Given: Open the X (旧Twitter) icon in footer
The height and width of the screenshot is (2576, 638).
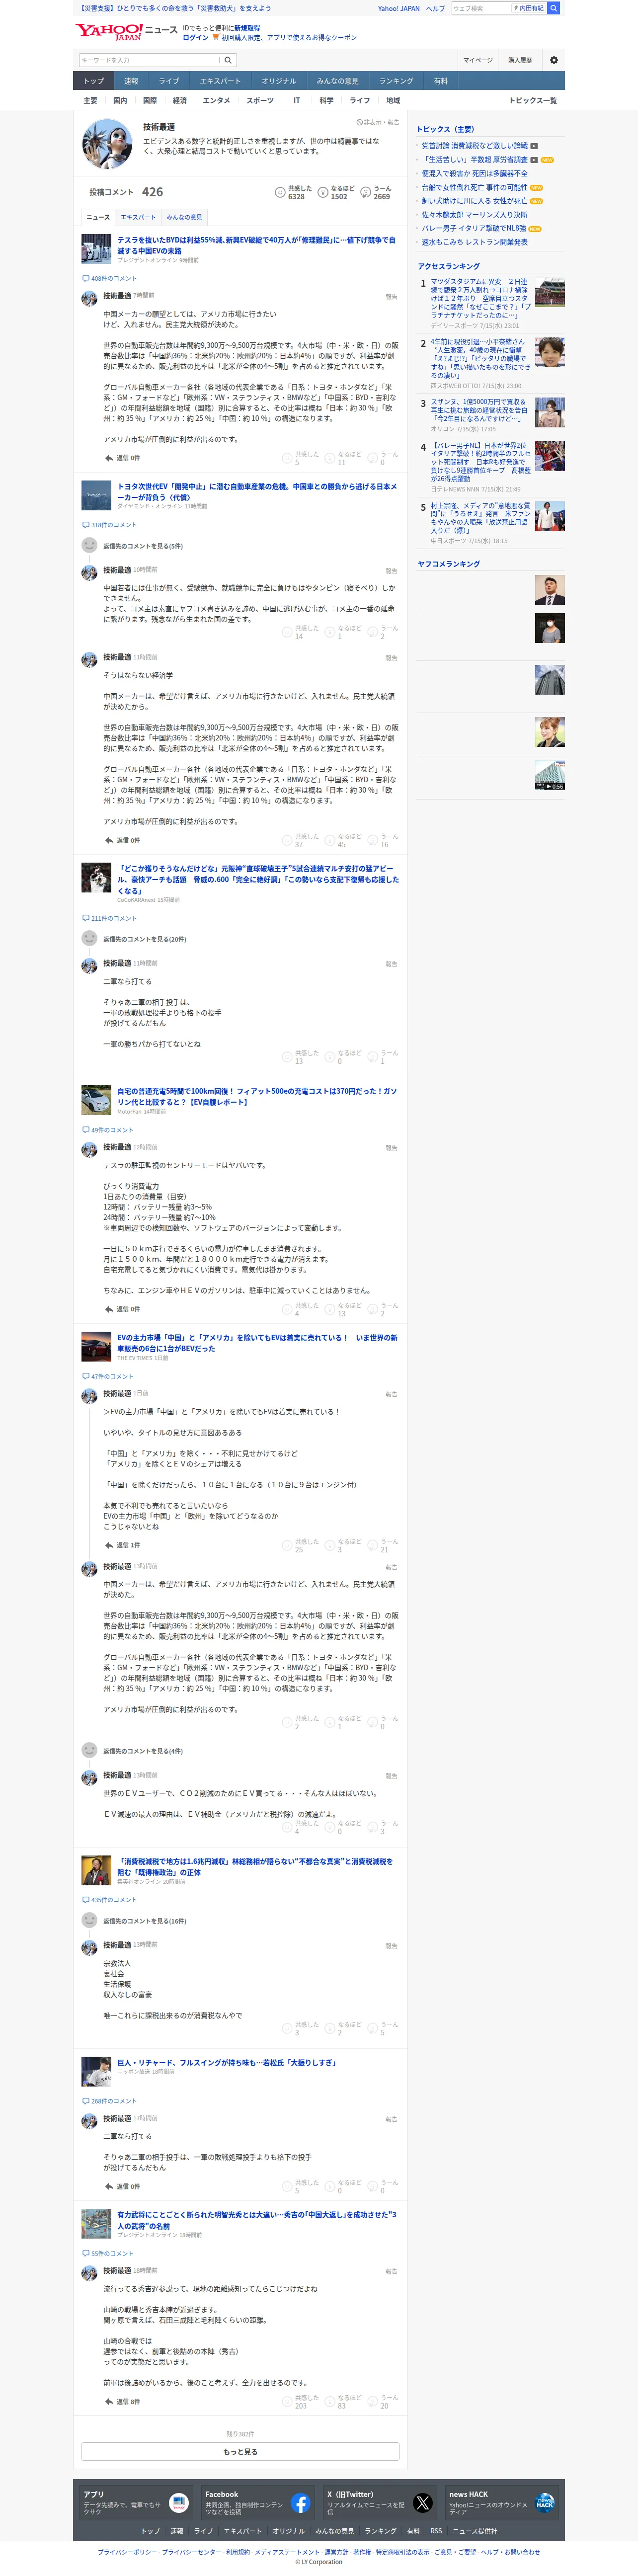Looking at the screenshot, I should pos(423,2503).
